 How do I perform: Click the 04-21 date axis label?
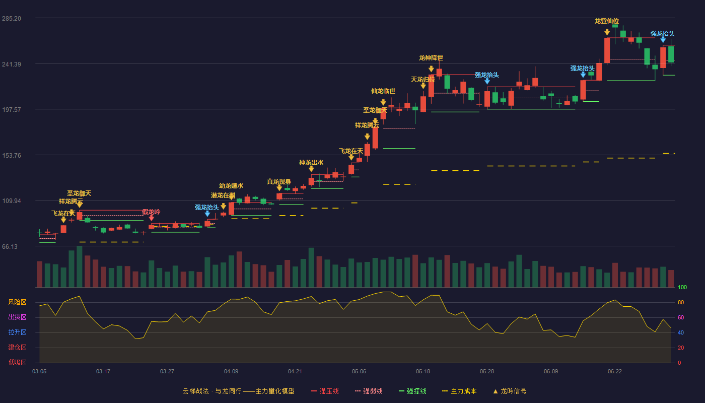point(295,371)
